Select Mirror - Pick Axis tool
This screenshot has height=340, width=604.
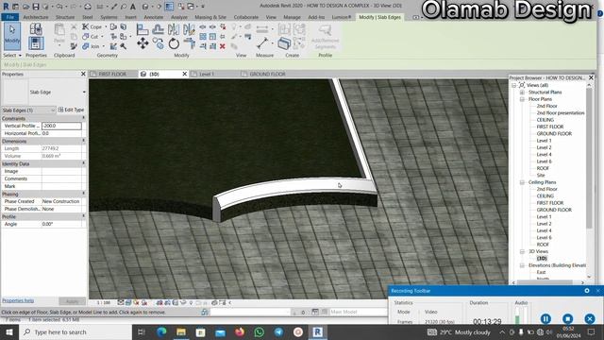(x=174, y=29)
